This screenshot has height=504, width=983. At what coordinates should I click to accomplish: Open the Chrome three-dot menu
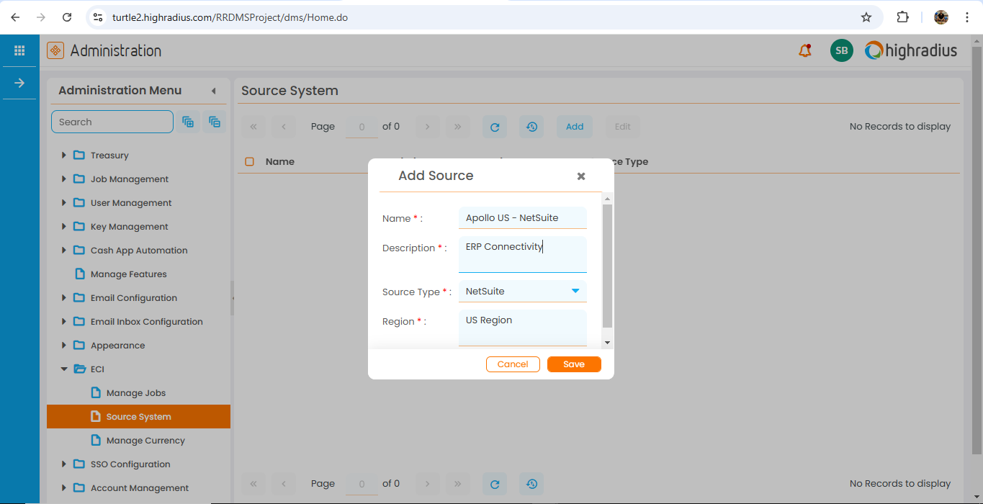click(967, 17)
